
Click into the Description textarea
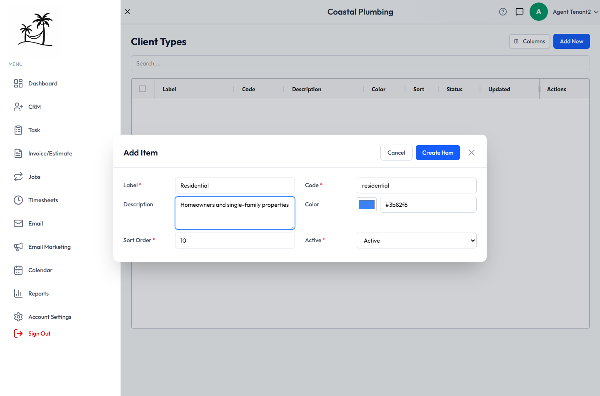[x=235, y=213]
